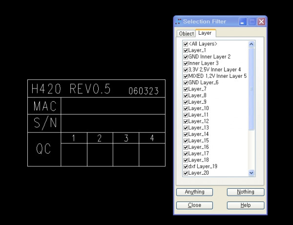The width and height of the screenshot is (293, 225).
Task: Click the Selection Filter title bar icon
Action: coord(178,22)
